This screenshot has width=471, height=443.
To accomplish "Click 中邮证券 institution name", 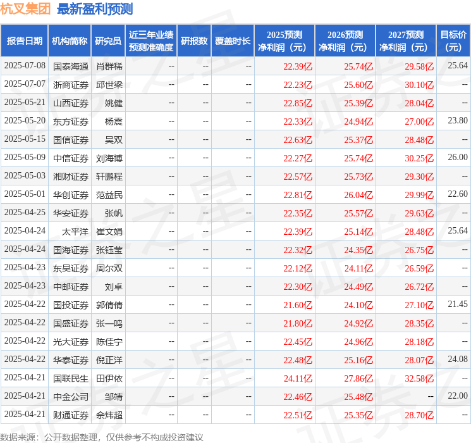I will (x=71, y=287).
